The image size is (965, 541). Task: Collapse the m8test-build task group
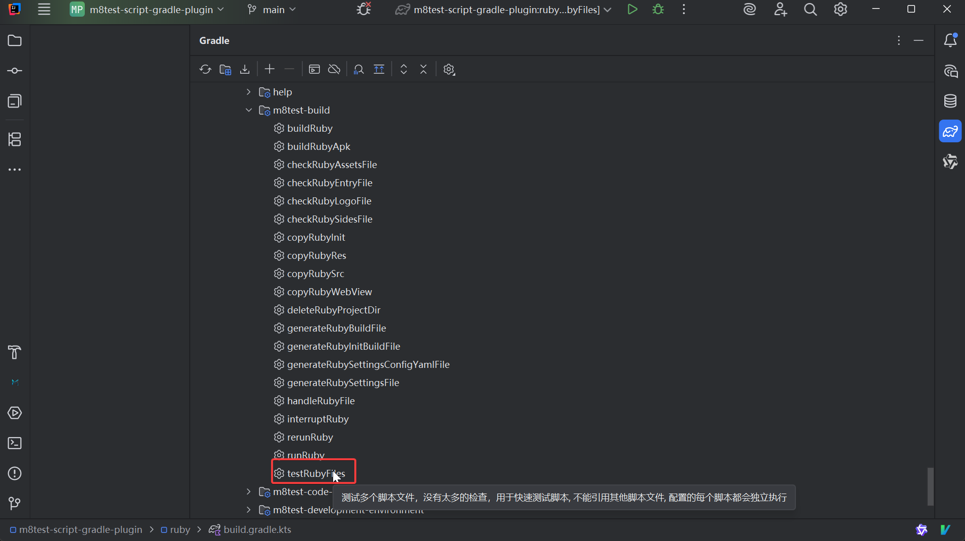coord(248,110)
